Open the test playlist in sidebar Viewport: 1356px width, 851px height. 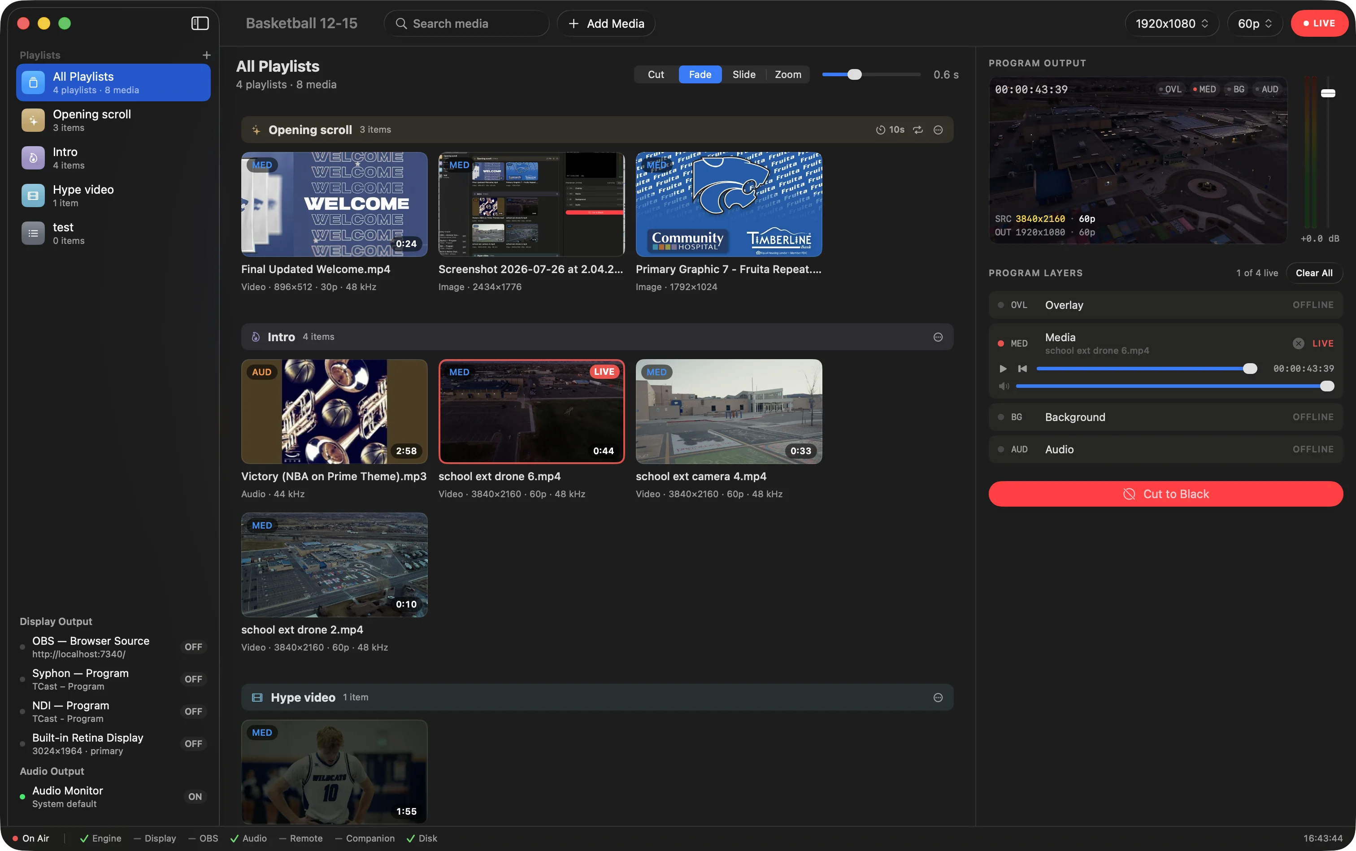(113, 234)
